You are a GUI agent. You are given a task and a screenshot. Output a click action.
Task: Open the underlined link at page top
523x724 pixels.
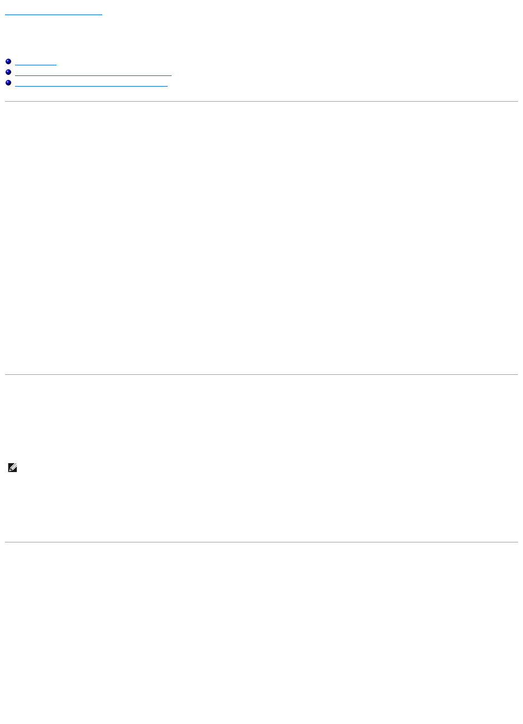click(54, 12)
